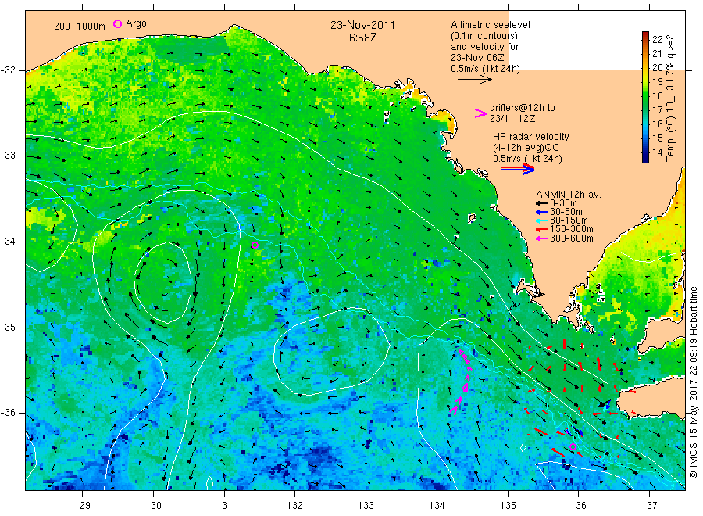Click the cyan 200m isobath legend line
703x516 pixels.
65,33
